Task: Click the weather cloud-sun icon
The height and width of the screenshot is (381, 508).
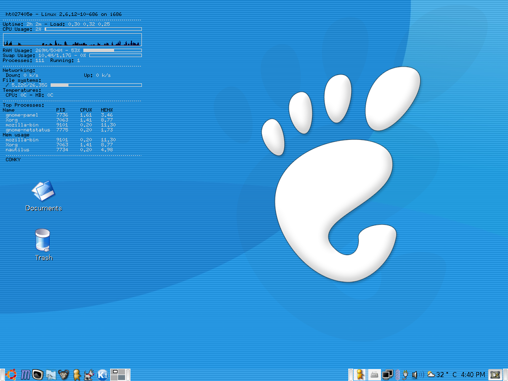Action: pos(431,375)
